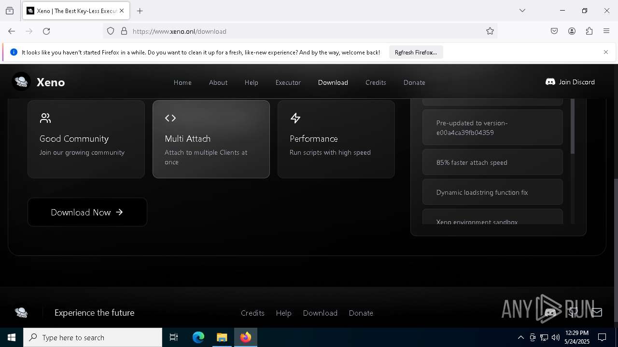This screenshot has width=618, height=347.
Task: Click the Pre-updated to version entry
Action: [492, 128]
